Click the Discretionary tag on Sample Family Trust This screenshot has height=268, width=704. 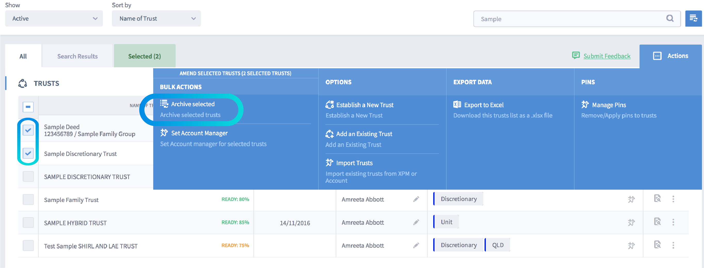tap(458, 199)
